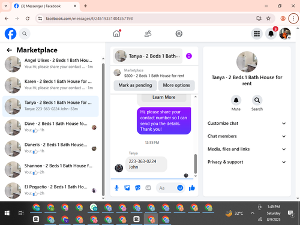Open Shannon conversation
Viewport: 300px width, 225px height.
[x=50, y=169]
